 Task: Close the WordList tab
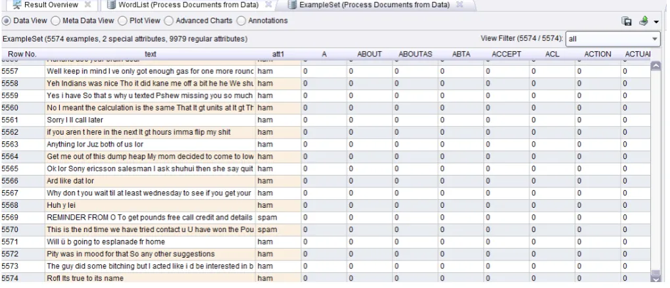point(268,5)
